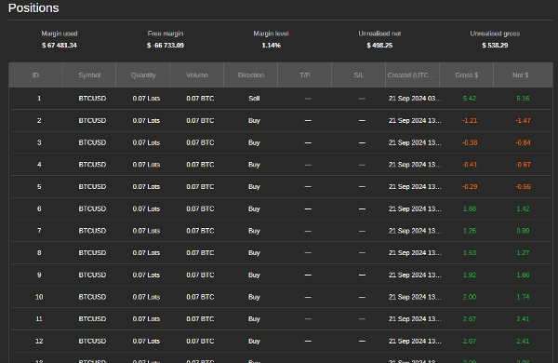
Task: Select the Free margin value
Action: [166, 46]
